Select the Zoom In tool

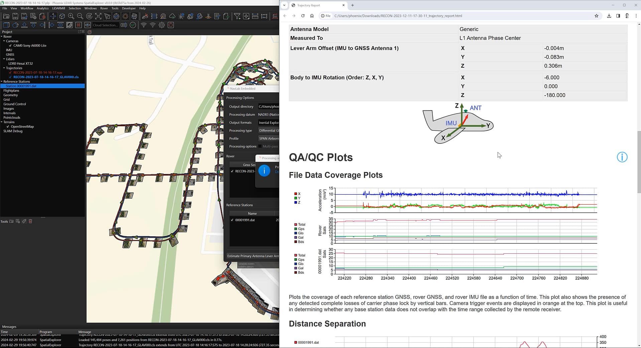71,16
